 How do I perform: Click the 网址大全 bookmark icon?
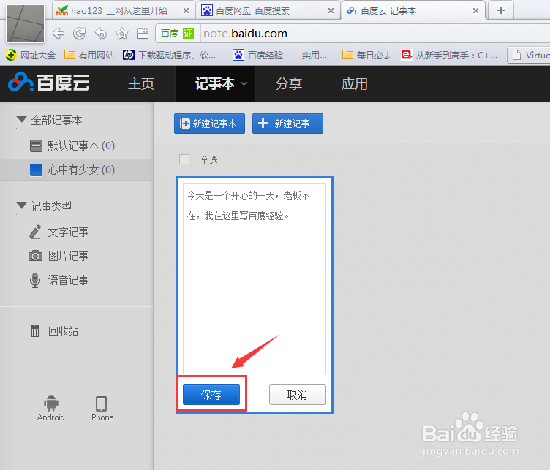click(11, 55)
